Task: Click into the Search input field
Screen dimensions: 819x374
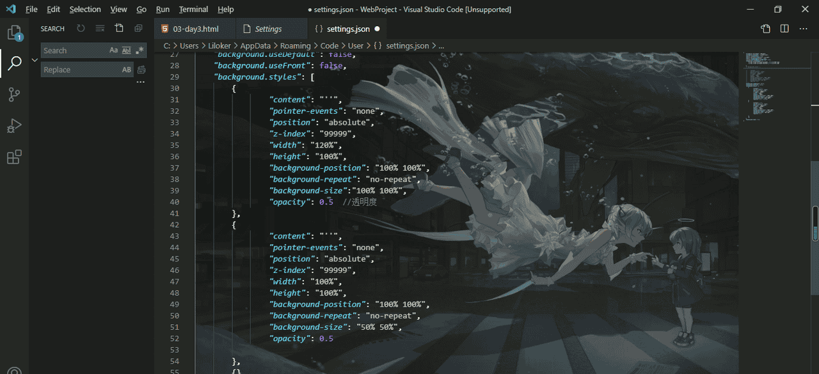Action: (x=74, y=51)
